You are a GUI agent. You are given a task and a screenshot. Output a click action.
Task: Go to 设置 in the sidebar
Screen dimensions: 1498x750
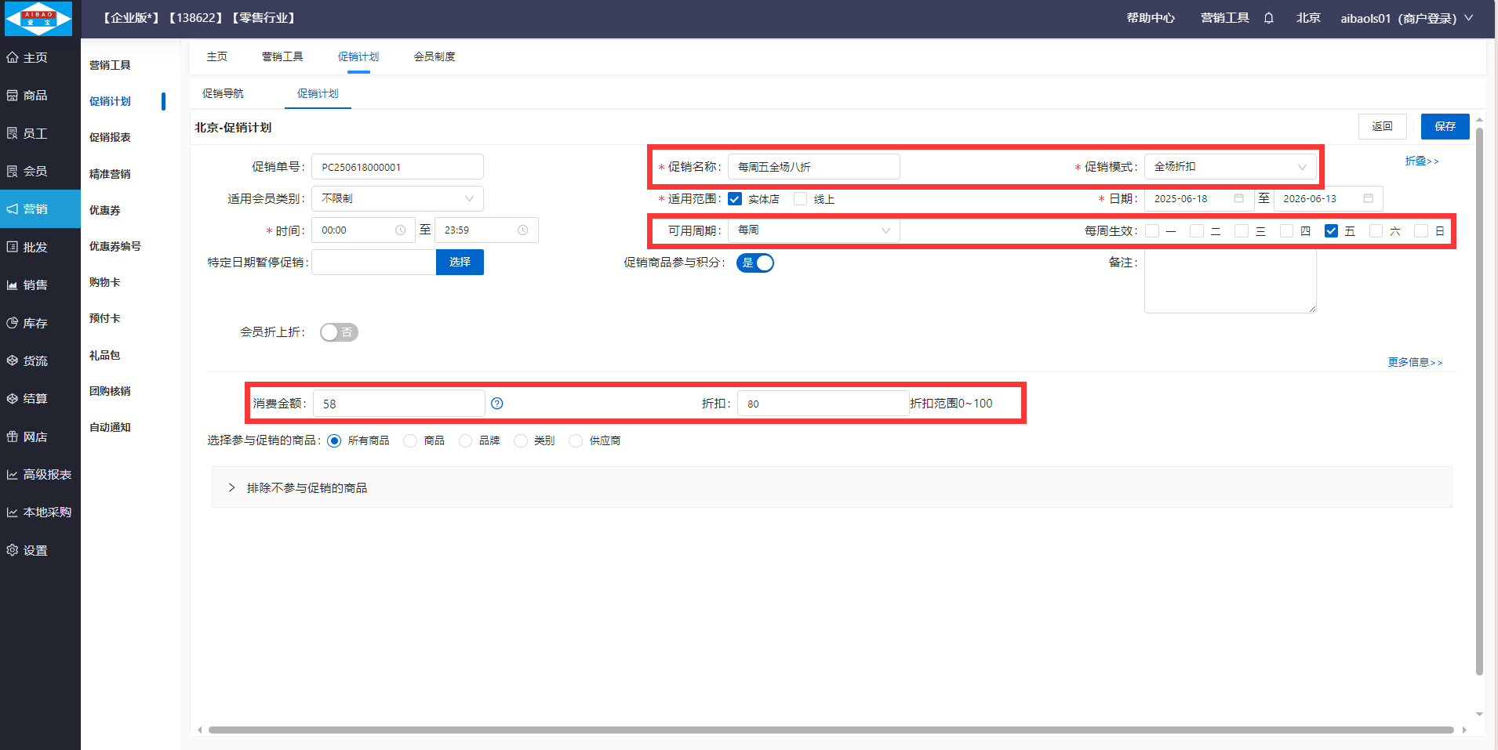35,550
